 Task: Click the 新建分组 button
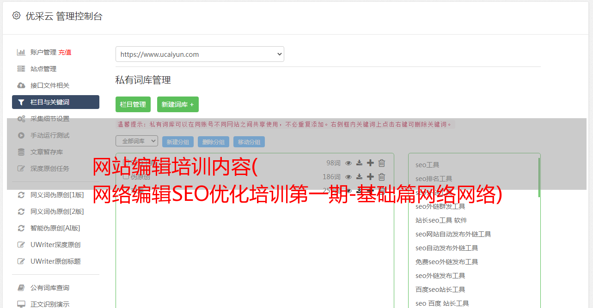(x=178, y=142)
